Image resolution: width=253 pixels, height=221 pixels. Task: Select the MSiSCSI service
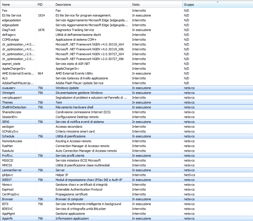point(8,161)
